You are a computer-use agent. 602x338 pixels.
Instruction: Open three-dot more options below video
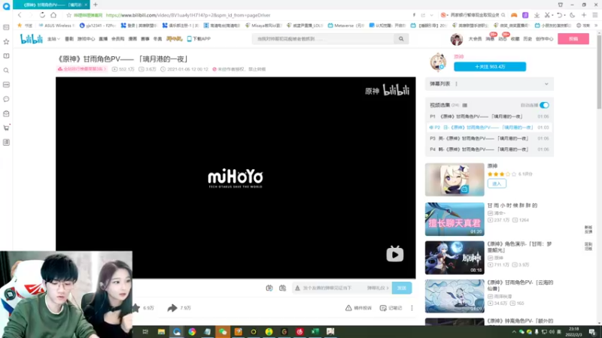pyautogui.click(x=412, y=308)
